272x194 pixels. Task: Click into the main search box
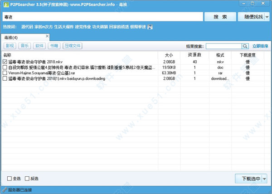103,17
